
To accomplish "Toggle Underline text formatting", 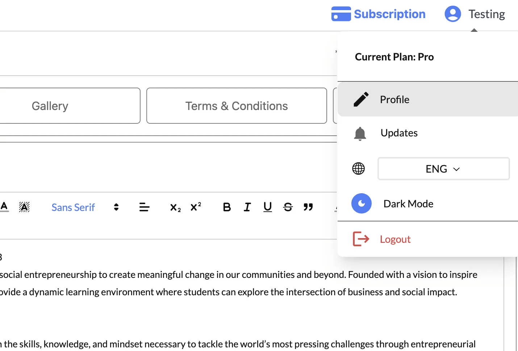I will [x=267, y=207].
